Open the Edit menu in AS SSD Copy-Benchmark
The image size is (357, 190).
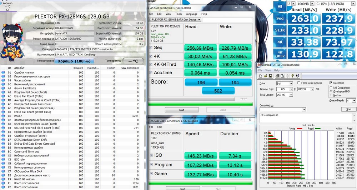point(159,127)
